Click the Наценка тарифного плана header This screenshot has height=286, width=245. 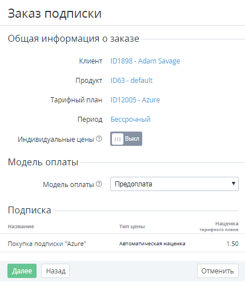(x=219, y=227)
